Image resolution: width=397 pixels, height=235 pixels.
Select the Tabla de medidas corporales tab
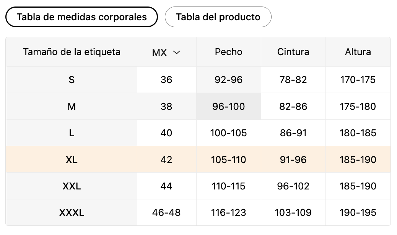(81, 17)
